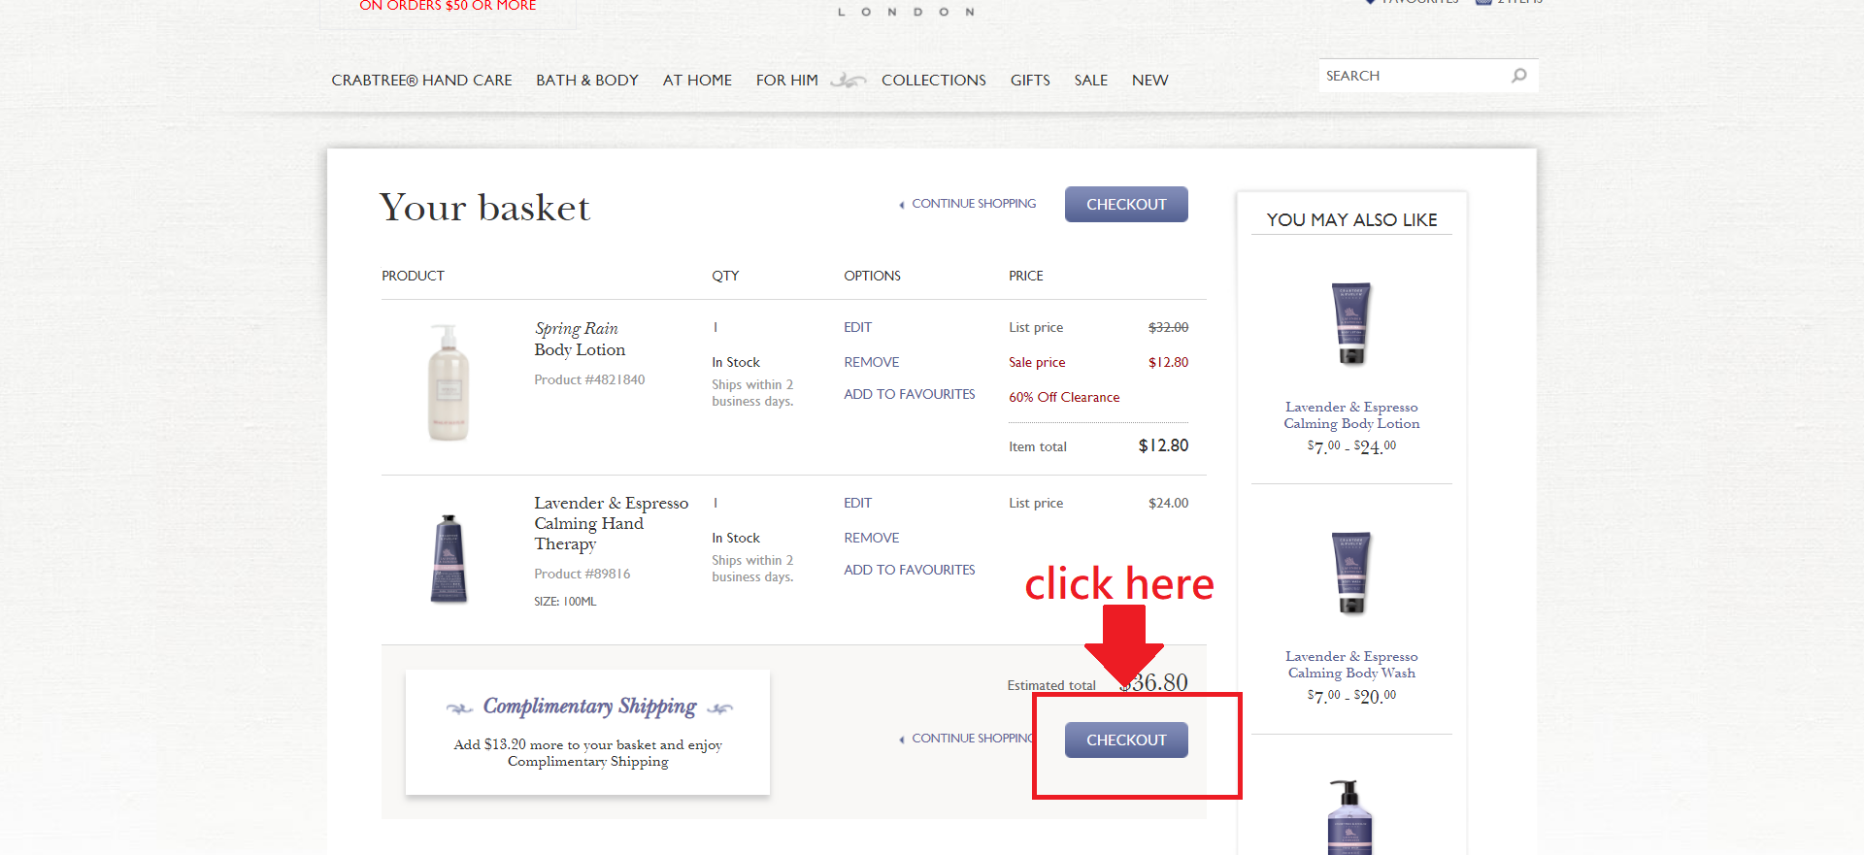
Task: Open recommended Lavender & Espresso Calming Body Wash image
Action: [x=1351, y=574]
